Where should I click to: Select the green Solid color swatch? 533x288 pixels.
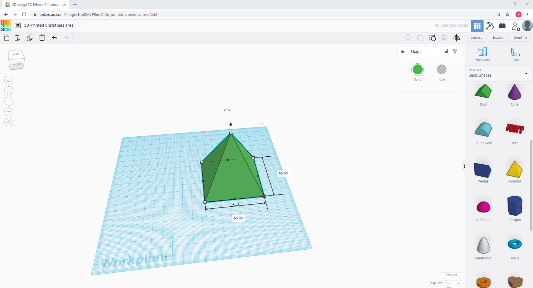(x=417, y=70)
